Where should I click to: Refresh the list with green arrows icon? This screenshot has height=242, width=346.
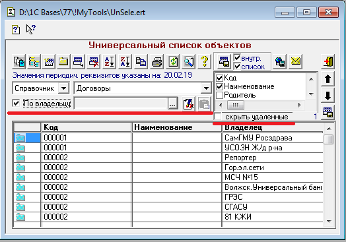pyautogui.click(x=173, y=61)
